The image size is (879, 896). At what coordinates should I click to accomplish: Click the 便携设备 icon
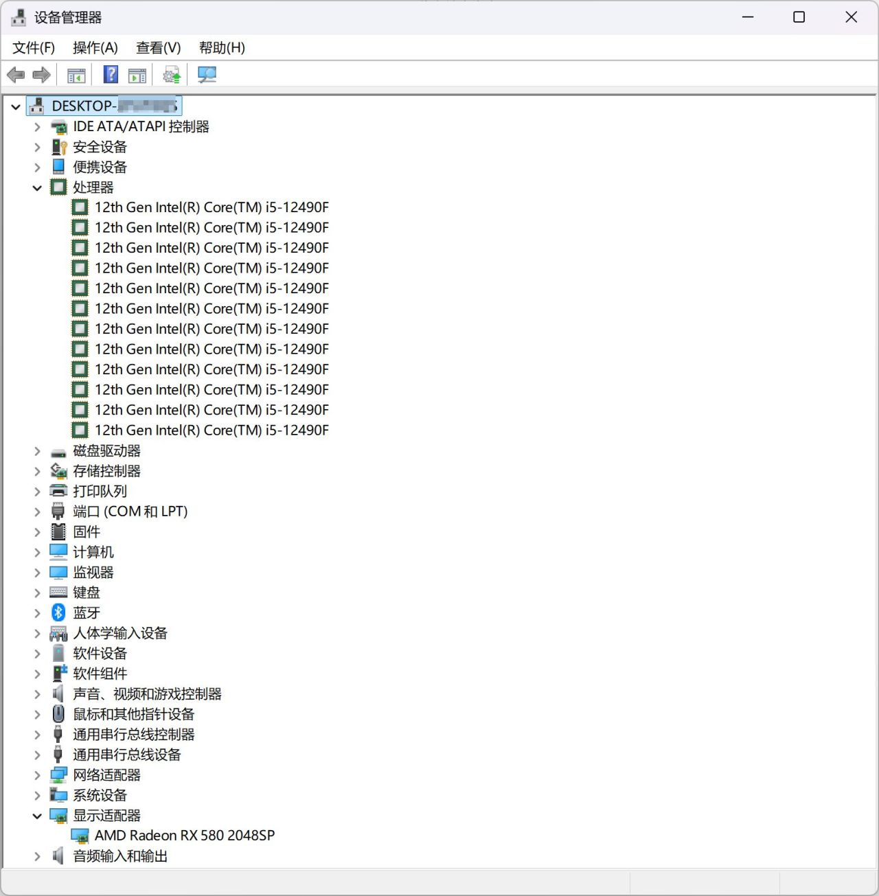(59, 167)
